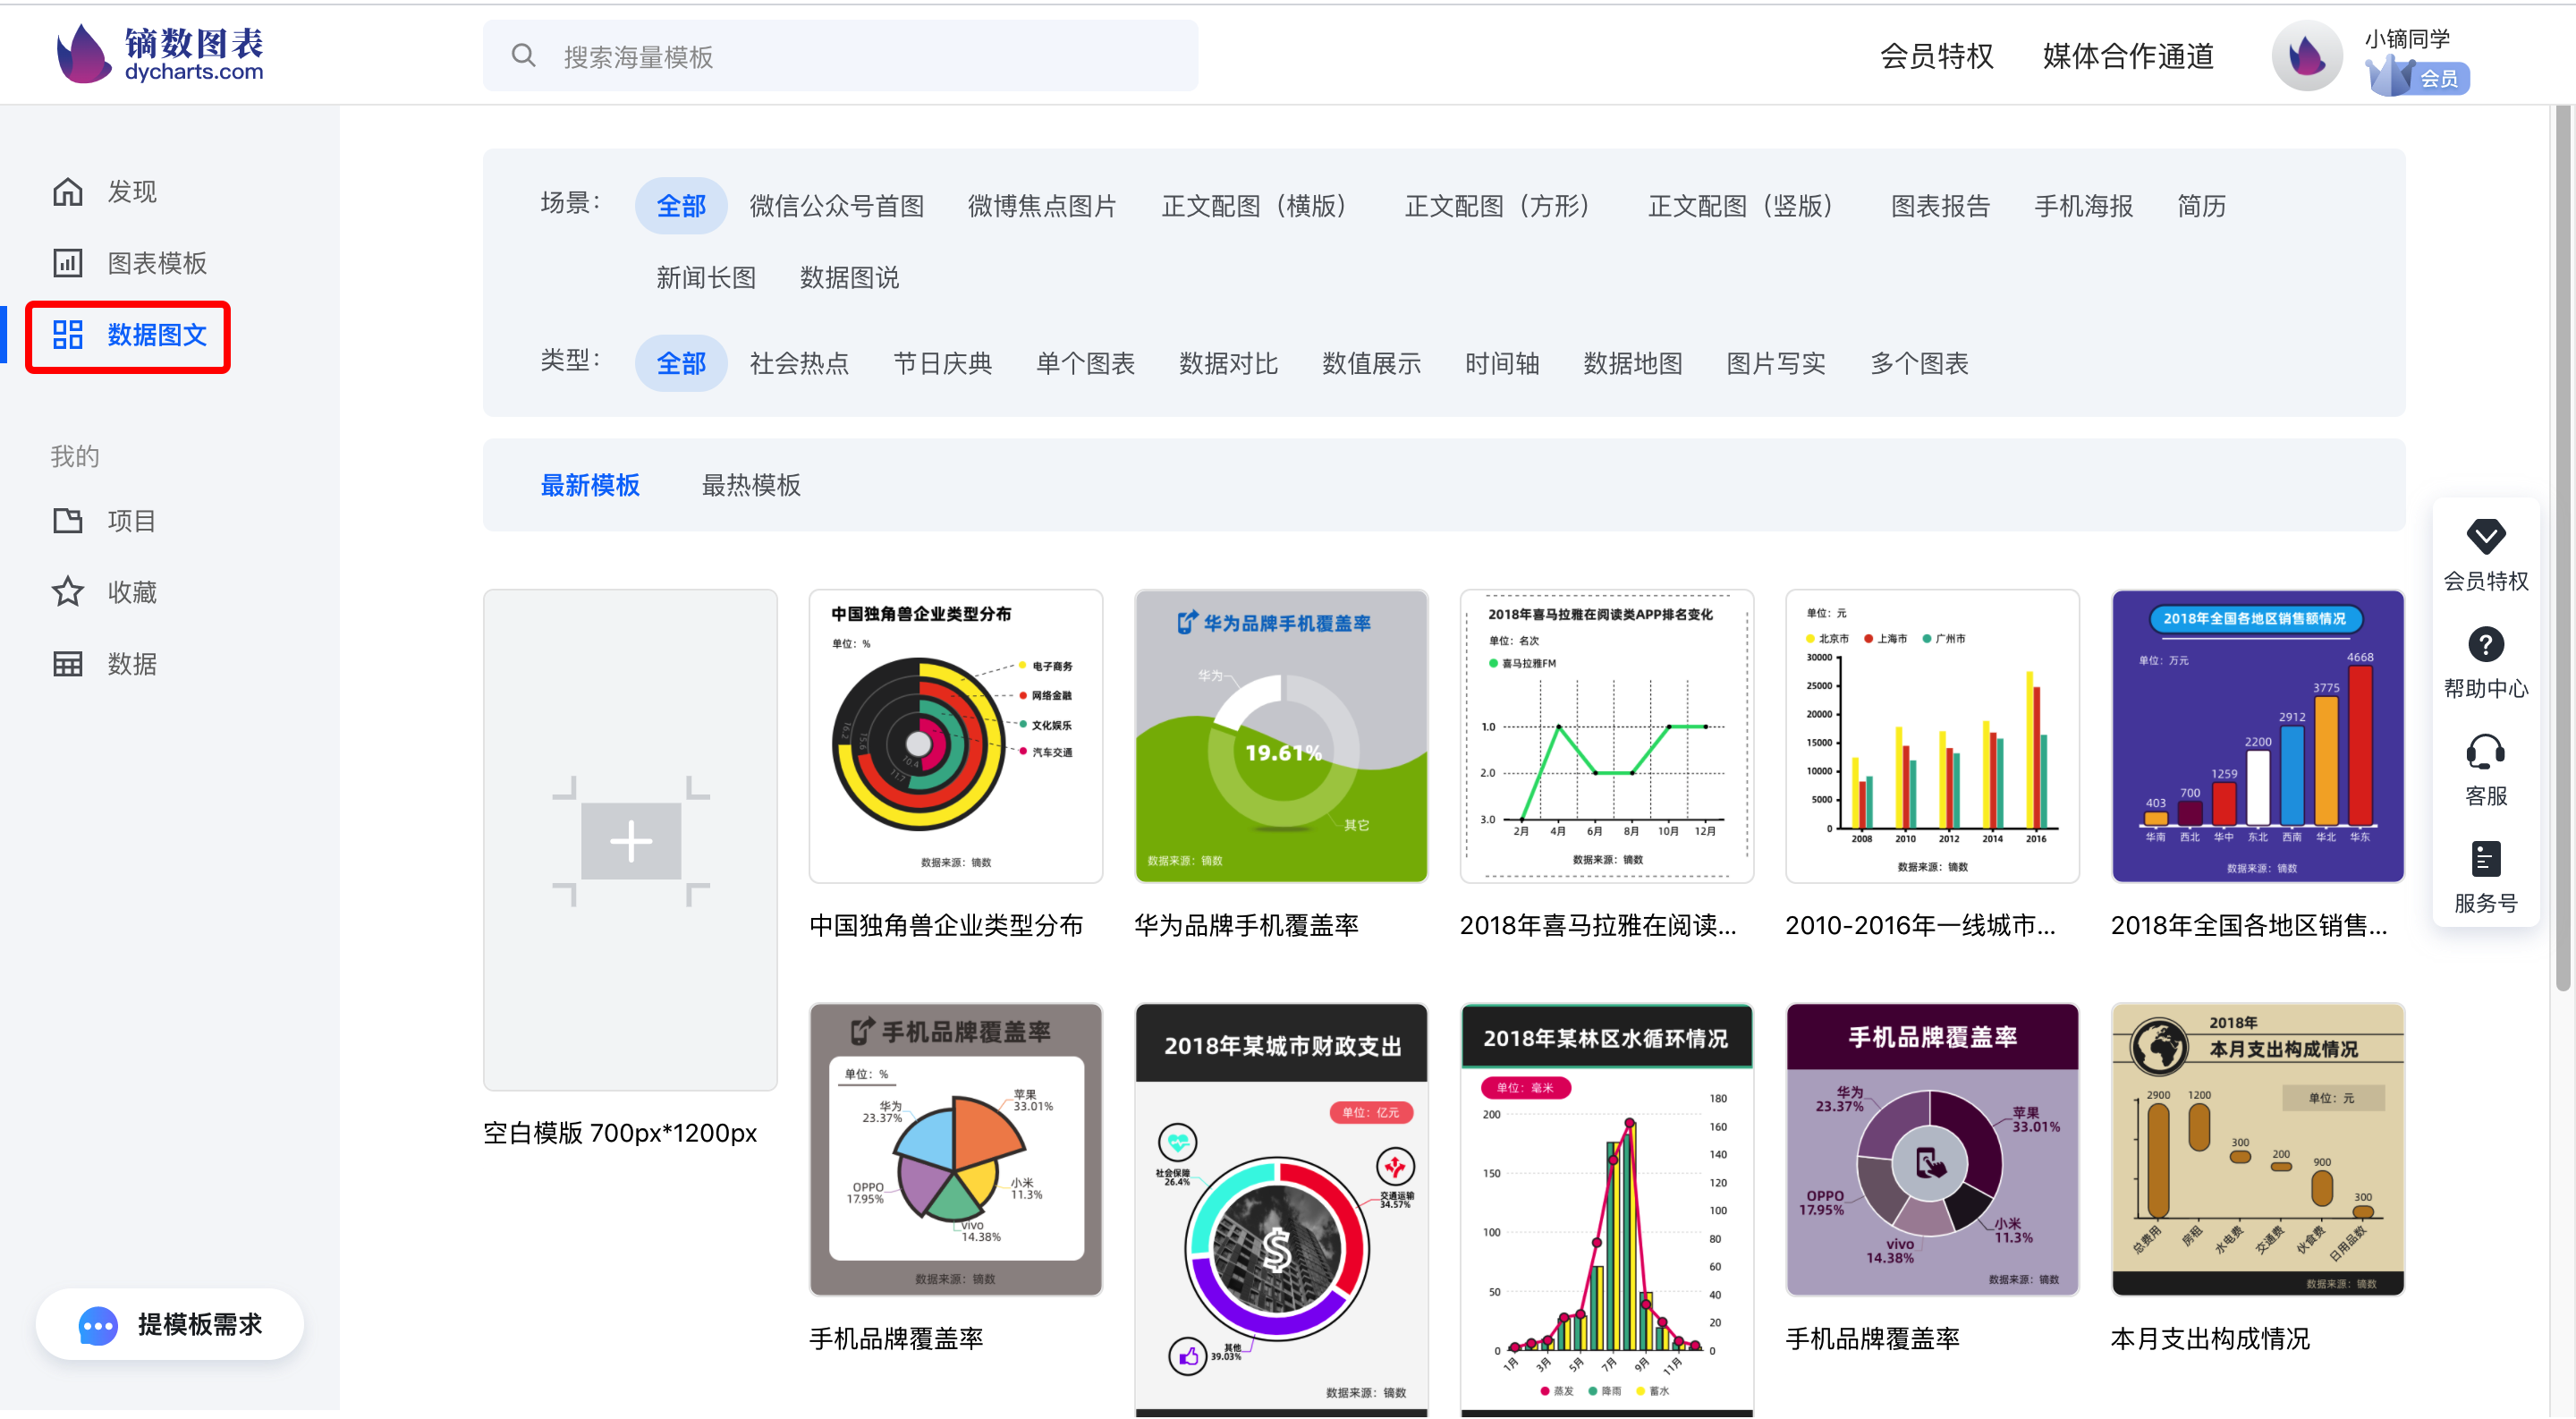2576x1419 pixels.
Task: Open the 发现 home icon
Action: pos(67,191)
